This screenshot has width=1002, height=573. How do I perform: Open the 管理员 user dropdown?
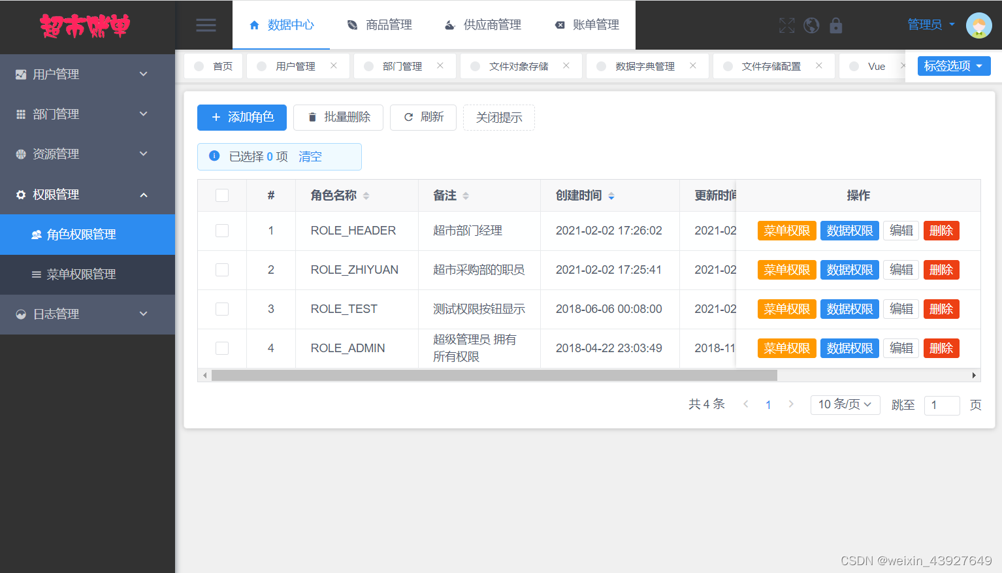tap(931, 25)
